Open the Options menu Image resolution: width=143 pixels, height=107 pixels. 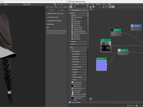(98, 4)
